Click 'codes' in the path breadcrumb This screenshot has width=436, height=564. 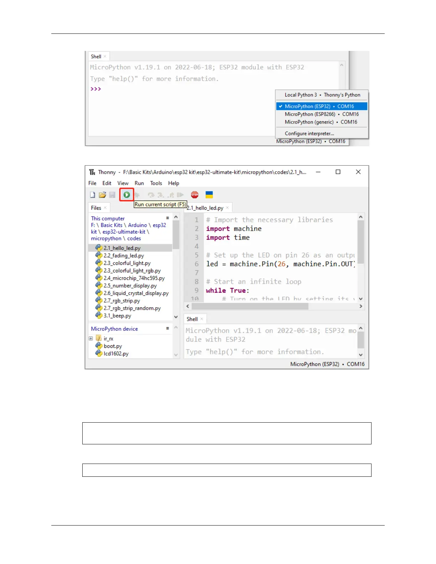134,239
